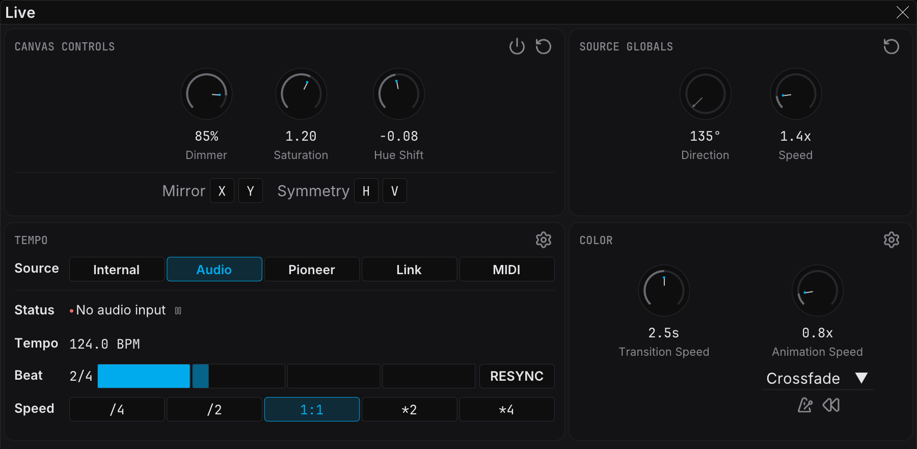The width and height of the screenshot is (917, 449).
Task: Click the Direction knob
Action: (705, 94)
